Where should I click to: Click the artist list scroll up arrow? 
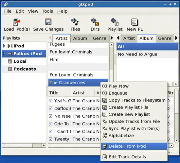pos(111,45)
